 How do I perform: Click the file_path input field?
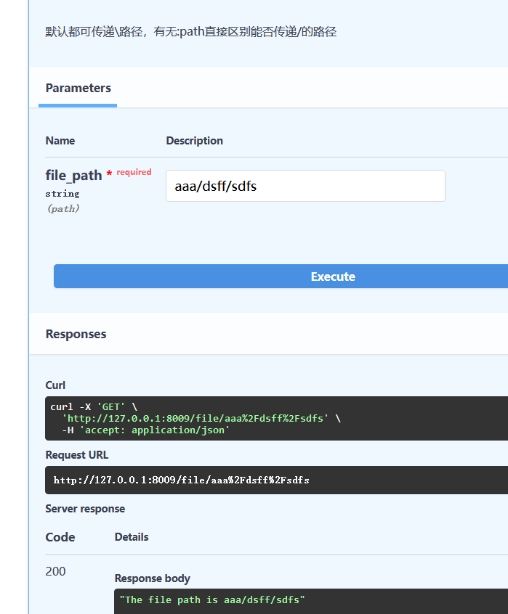[305, 186]
